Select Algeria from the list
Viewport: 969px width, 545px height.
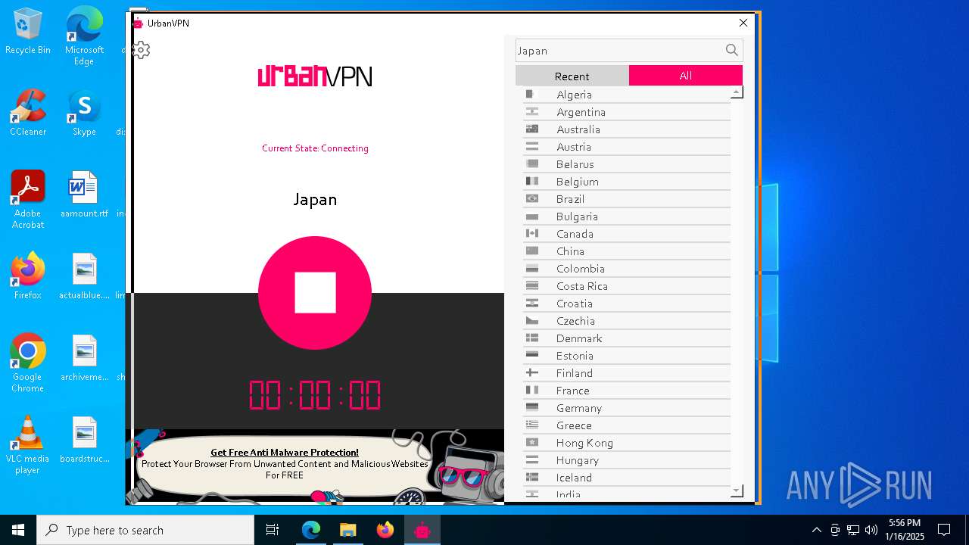627,95
